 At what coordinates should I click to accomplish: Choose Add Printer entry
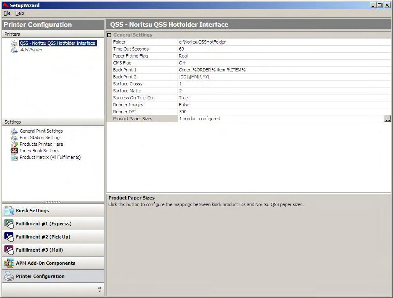(x=31, y=50)
